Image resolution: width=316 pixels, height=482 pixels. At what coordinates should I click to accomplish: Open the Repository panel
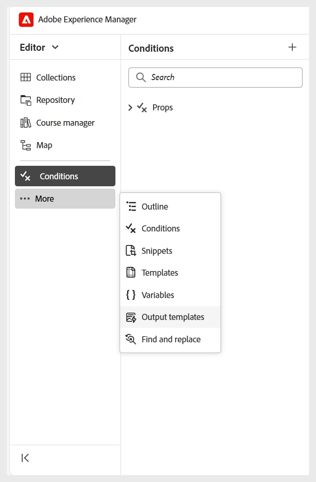coord(55,100)
